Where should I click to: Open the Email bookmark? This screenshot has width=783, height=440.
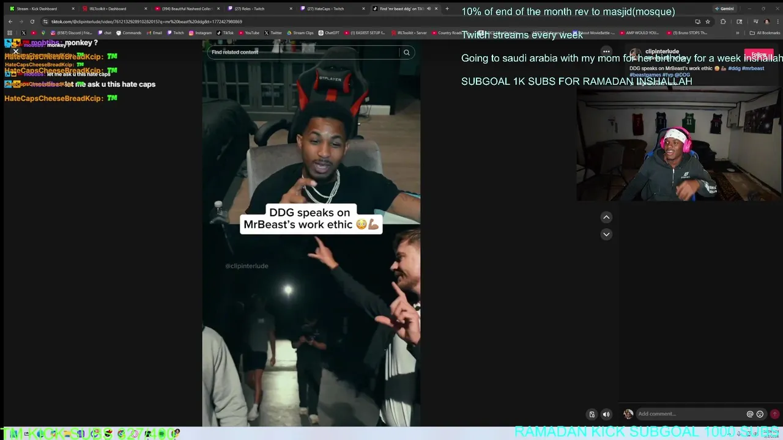pos(154,33)
